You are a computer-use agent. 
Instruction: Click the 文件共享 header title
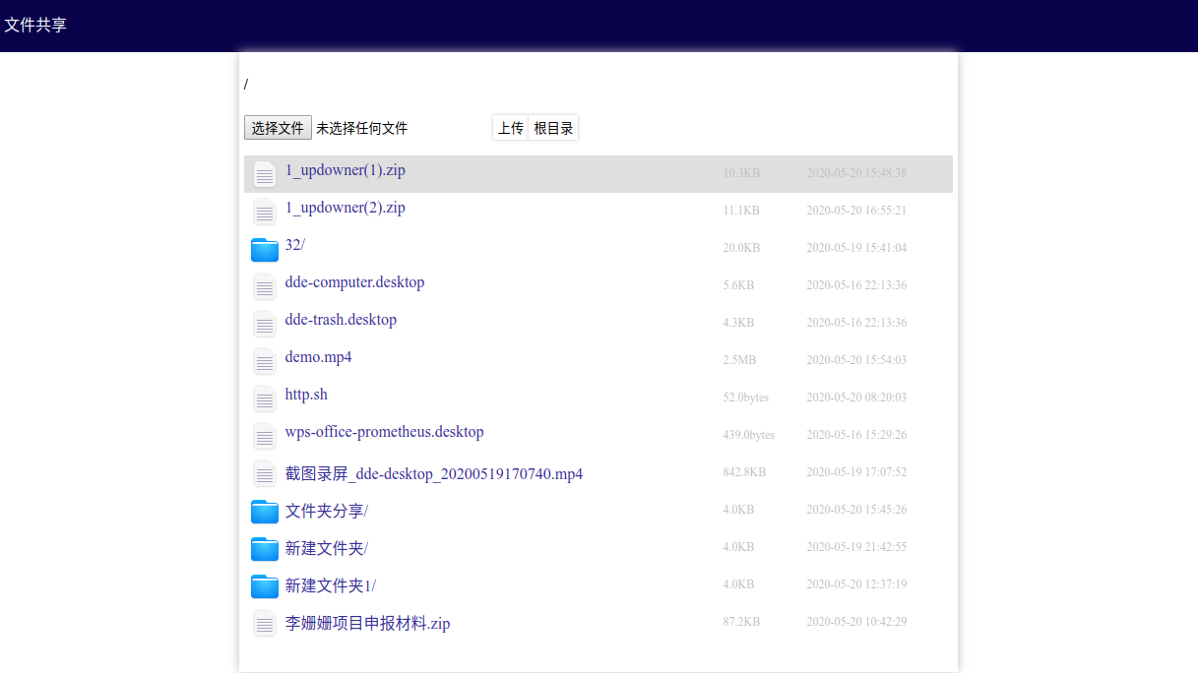[35, 25]
